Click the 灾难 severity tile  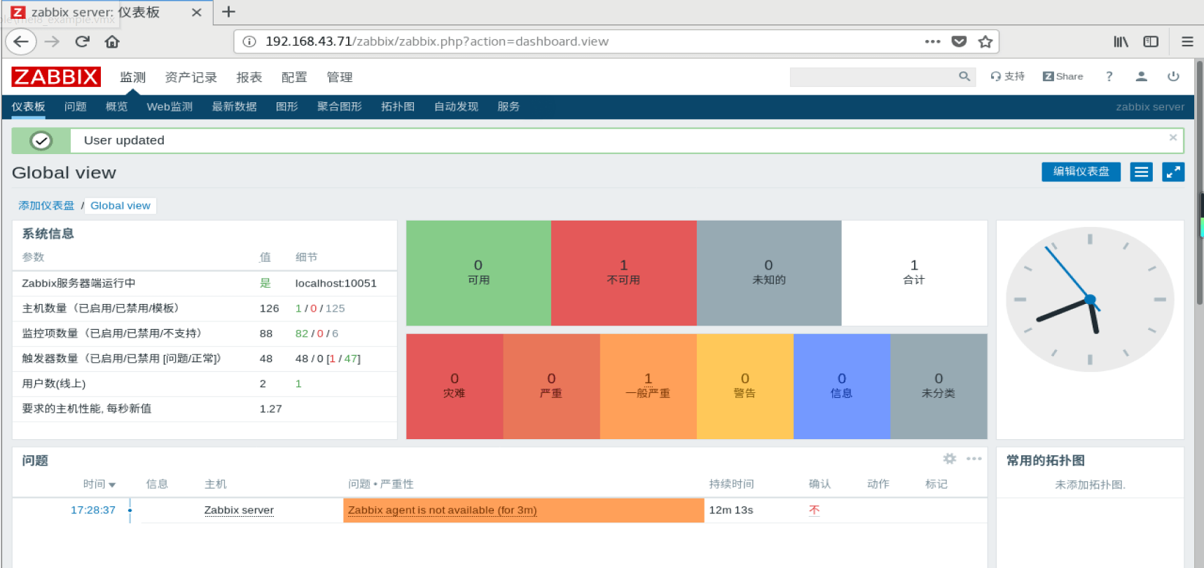click(455, 387)
